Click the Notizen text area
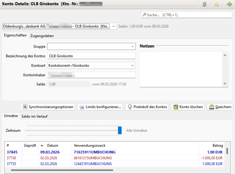 click(x=181, y=69)
